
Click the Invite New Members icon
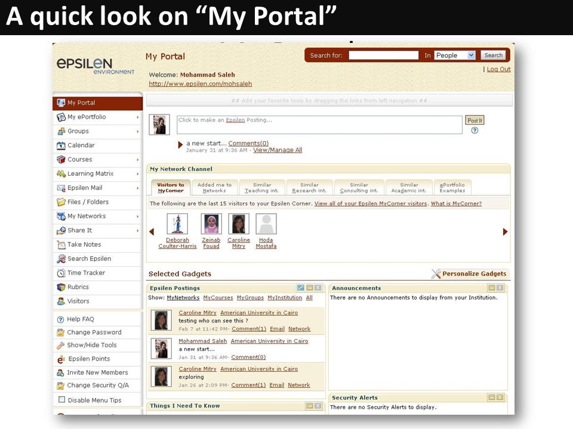pos(61,372)
